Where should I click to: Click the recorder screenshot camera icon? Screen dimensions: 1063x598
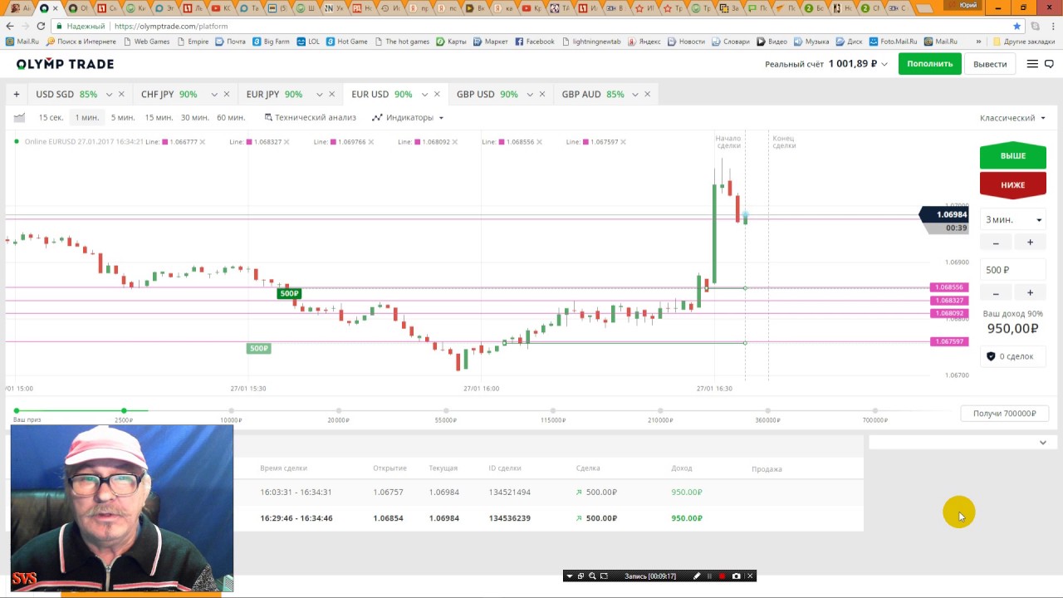click(x=736, y=576)
